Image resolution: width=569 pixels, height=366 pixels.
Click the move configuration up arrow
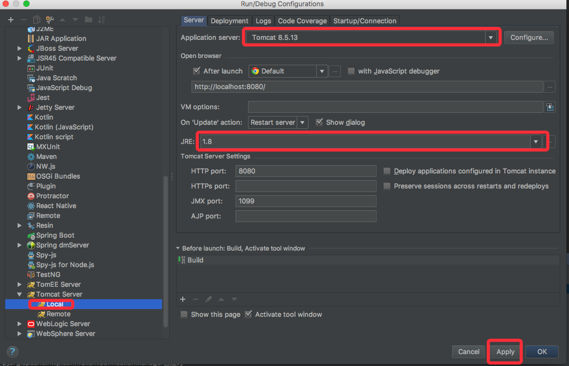pyautogui.click(x=63, y=20)
